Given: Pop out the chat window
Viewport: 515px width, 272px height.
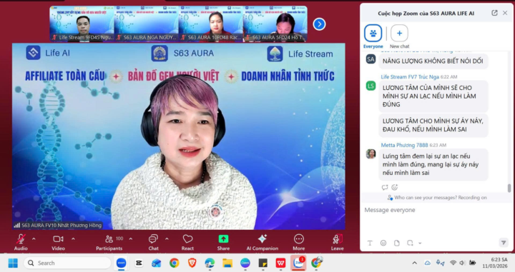Looking at the screenshot, I should tap(494, 13).
